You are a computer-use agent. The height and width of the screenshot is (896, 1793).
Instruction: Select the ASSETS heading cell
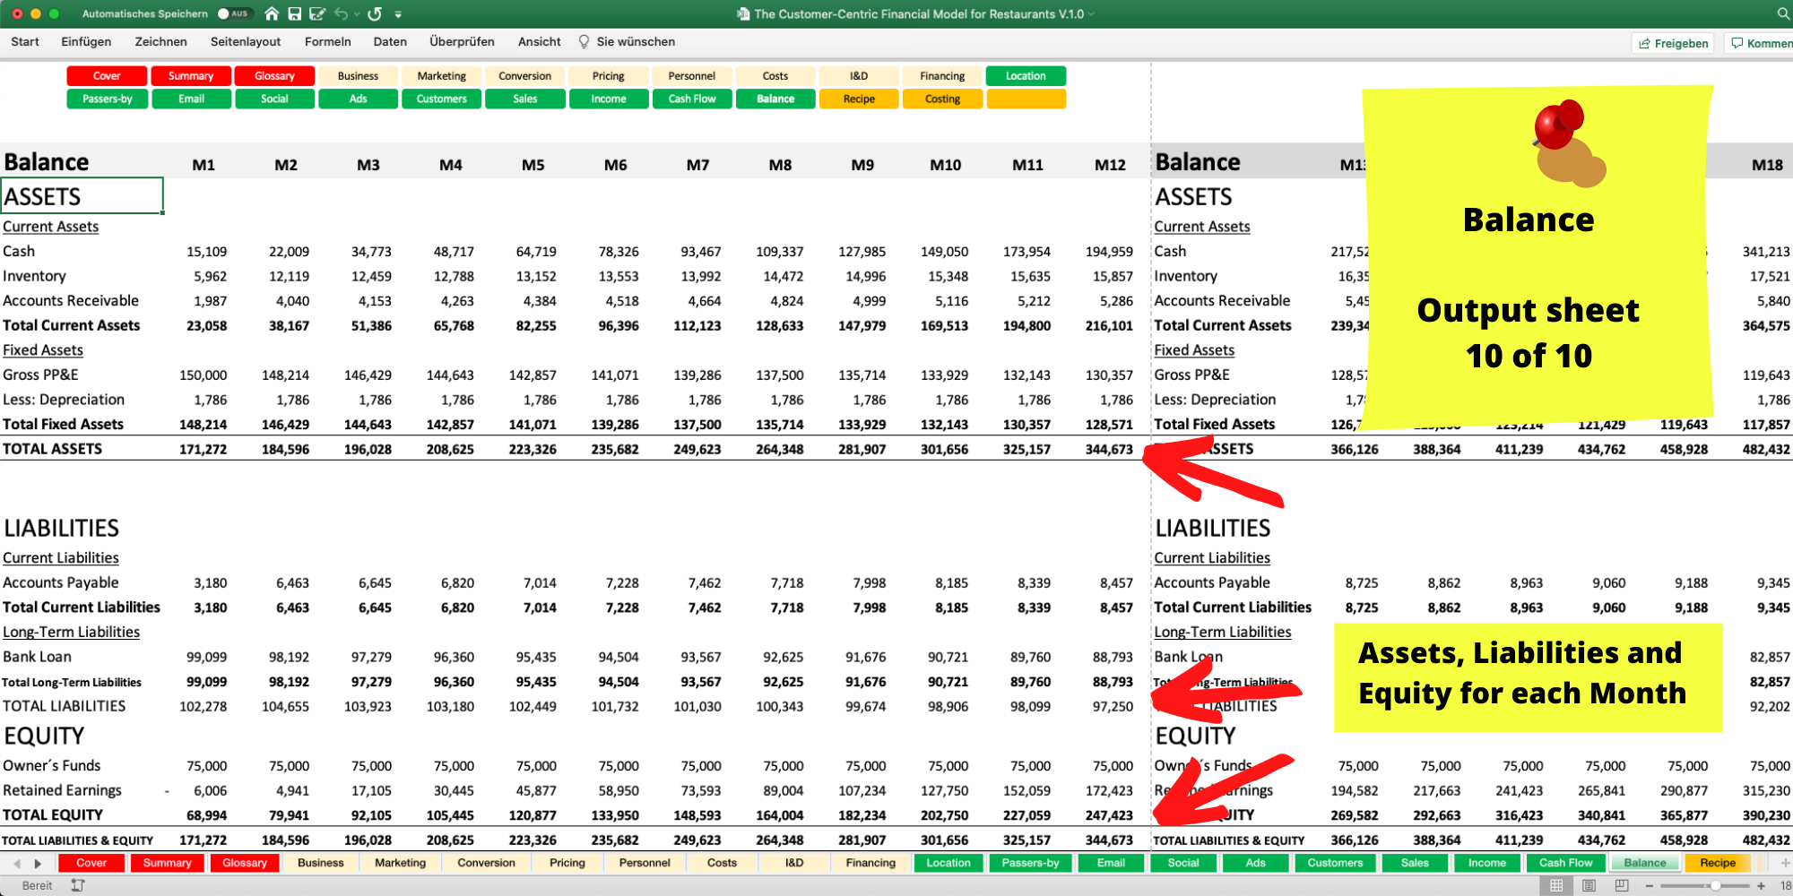click(82, 196)
